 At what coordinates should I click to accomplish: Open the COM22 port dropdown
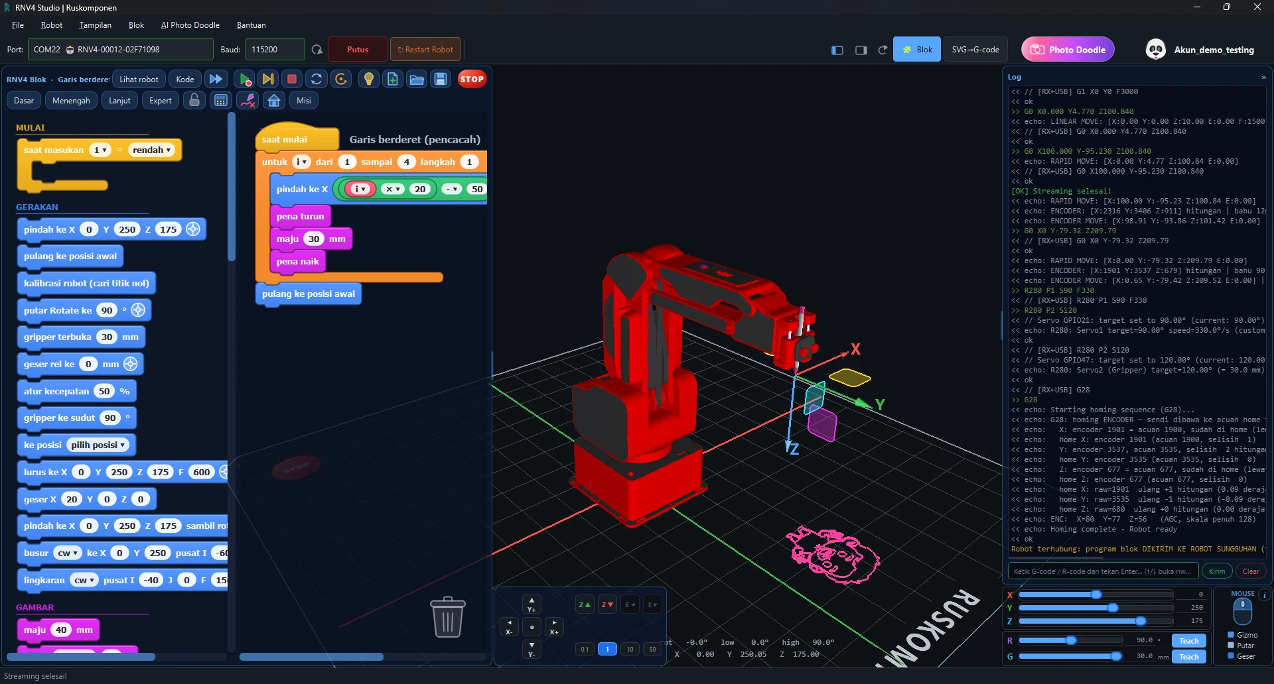click(x=120, y=50)
